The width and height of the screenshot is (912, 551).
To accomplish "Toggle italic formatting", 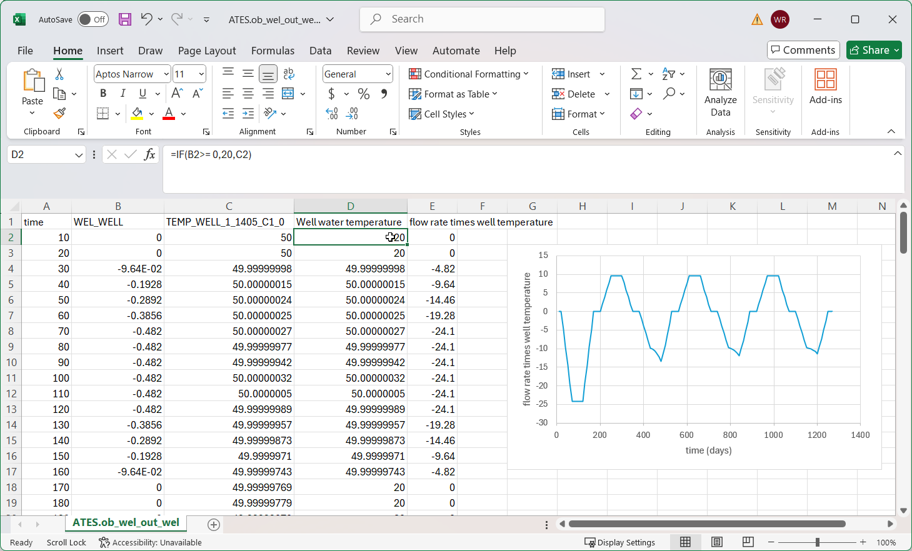I will (123, 94).
